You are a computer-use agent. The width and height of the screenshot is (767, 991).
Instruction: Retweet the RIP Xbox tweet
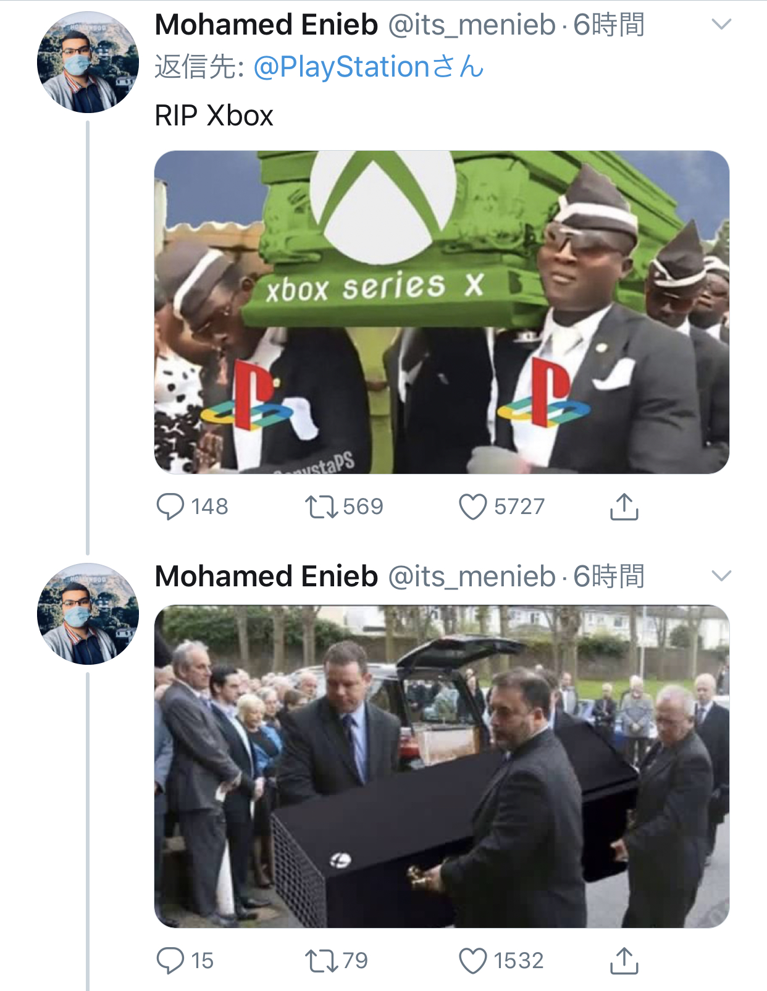(x=321, y=507)
